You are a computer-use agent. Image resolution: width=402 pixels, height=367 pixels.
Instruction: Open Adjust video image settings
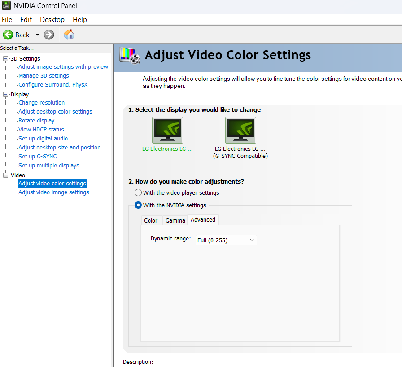(x=53, y=192)
